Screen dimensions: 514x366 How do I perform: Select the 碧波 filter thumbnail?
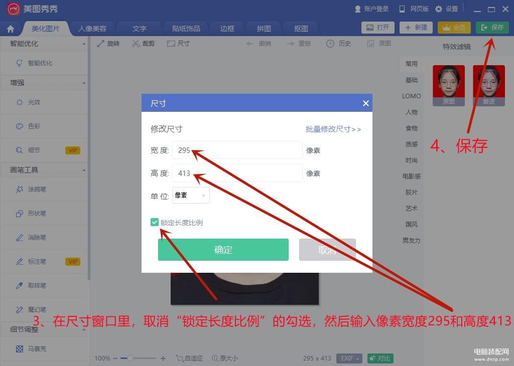click(489, 85)
